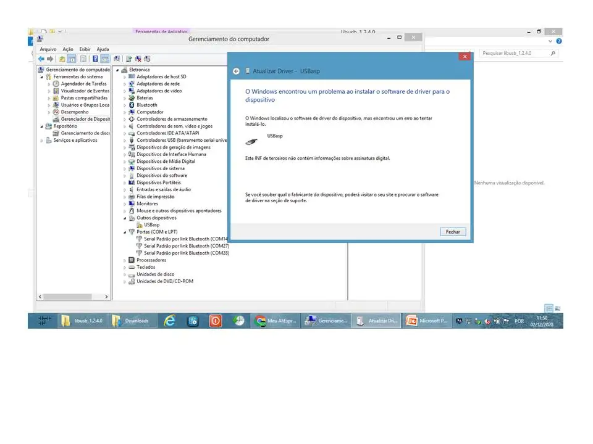
Task: Select Unidades de DVD/CD-ROM
Action: click(165, 282)
